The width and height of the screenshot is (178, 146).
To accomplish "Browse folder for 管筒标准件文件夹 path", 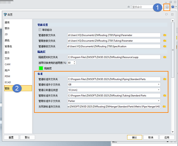I will (x=164, y=95).
